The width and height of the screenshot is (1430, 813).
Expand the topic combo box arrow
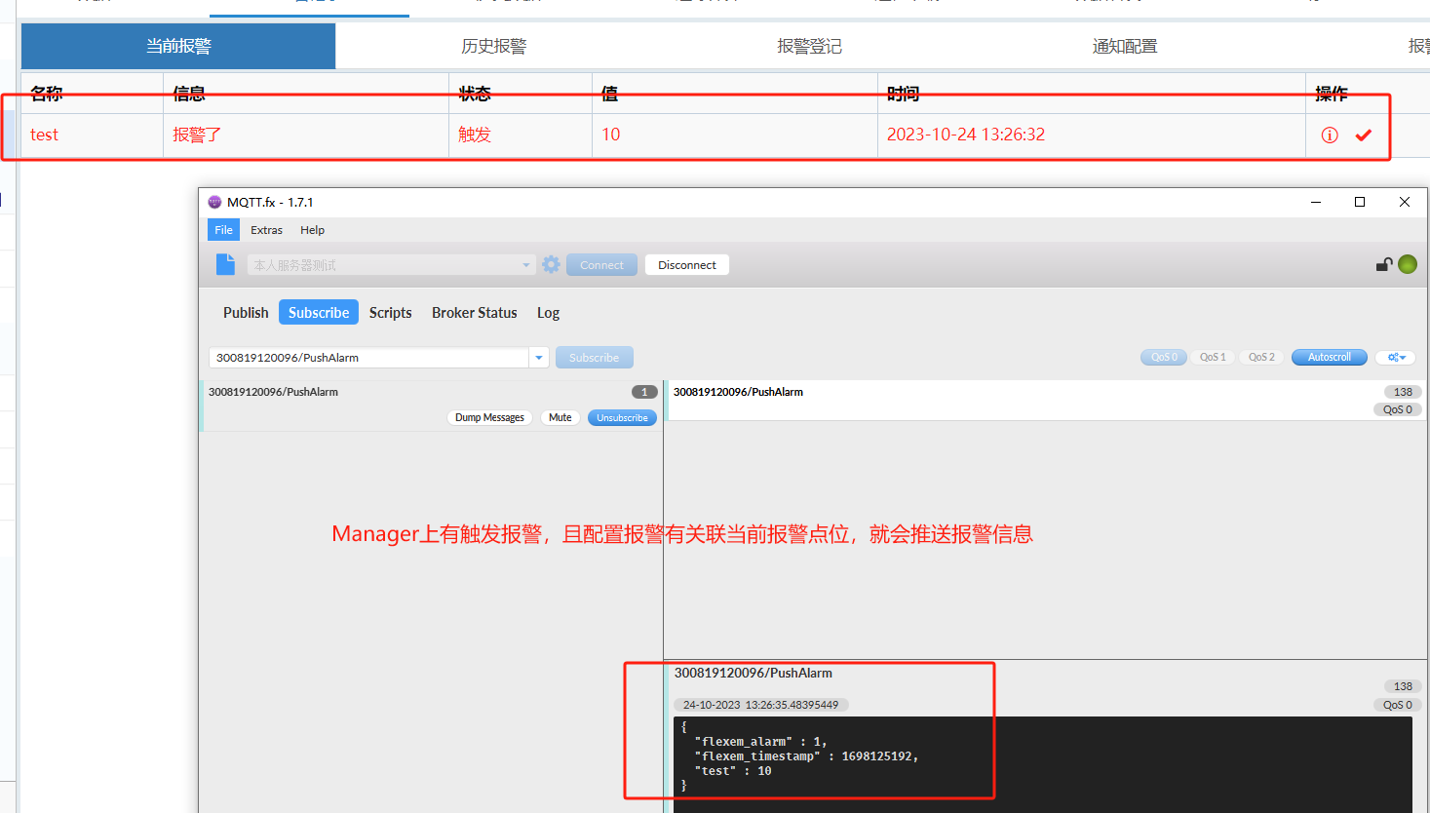[x=539, y=358]
